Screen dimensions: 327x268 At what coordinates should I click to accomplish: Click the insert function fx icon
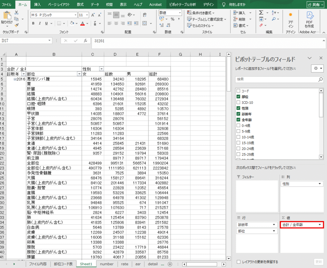pyautogui.click(x=86, y=41)
